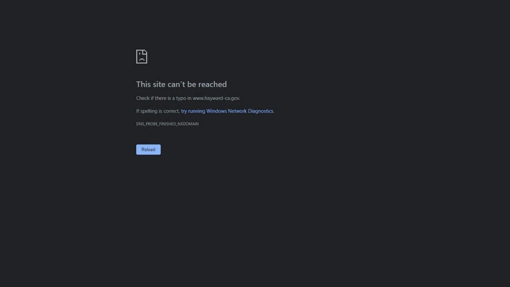Click the word 'site' in the heading

point(159,84)
